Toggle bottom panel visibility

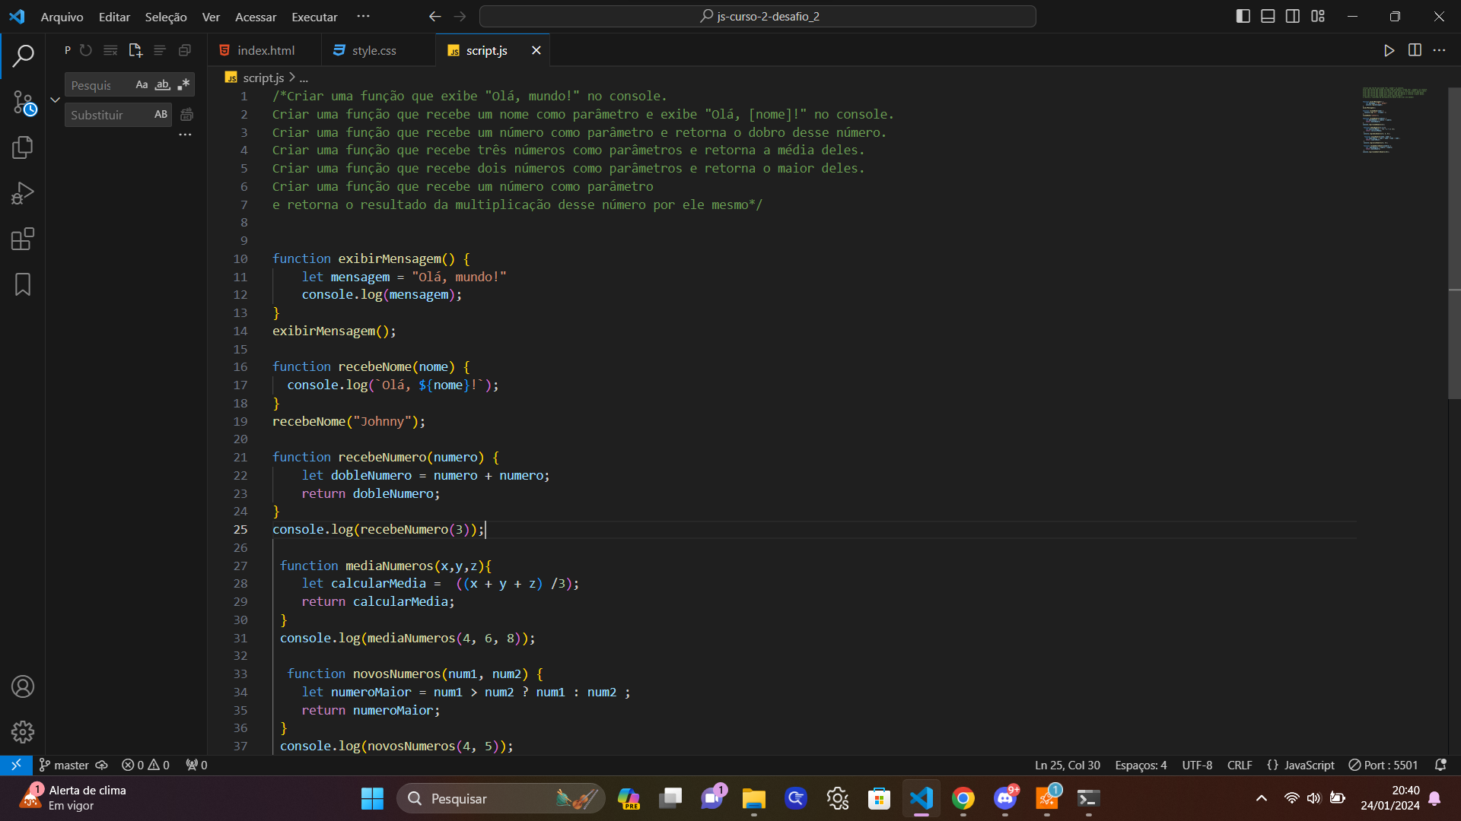(x=1268, y=16)
